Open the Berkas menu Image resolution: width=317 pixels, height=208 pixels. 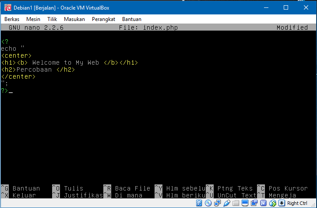[x=12, y=19]
